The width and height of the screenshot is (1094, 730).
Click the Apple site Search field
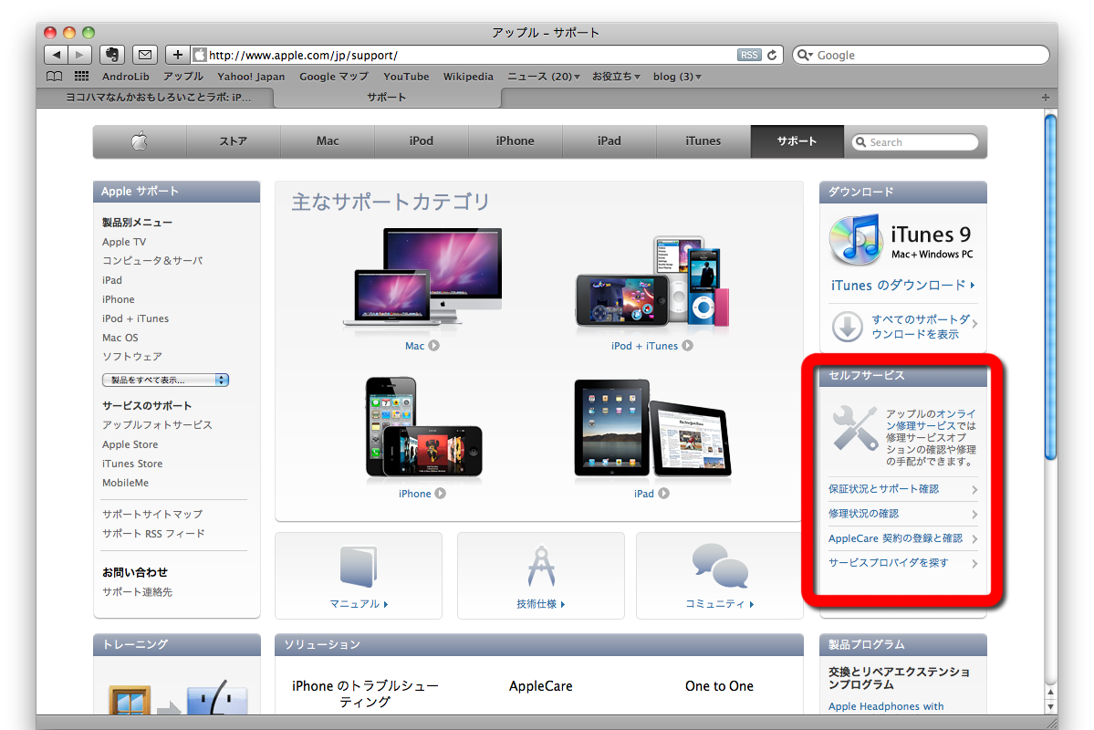click(914, 142)
